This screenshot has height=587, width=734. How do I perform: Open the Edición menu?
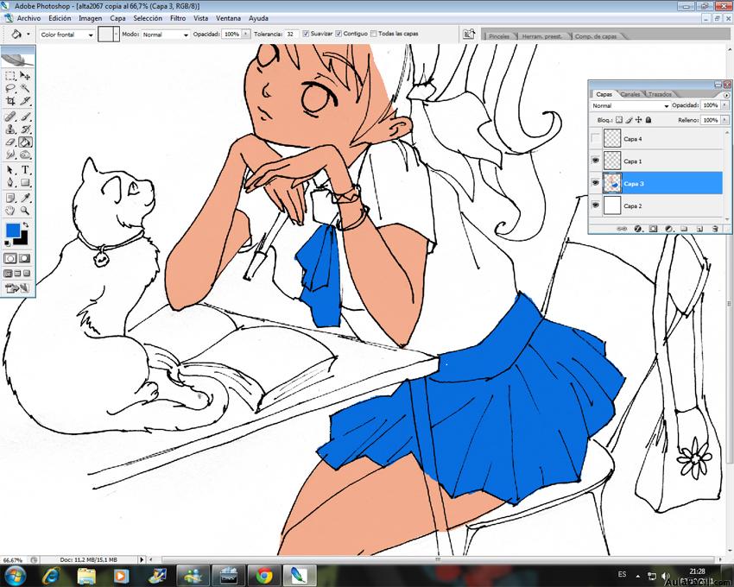click(60, 18)
